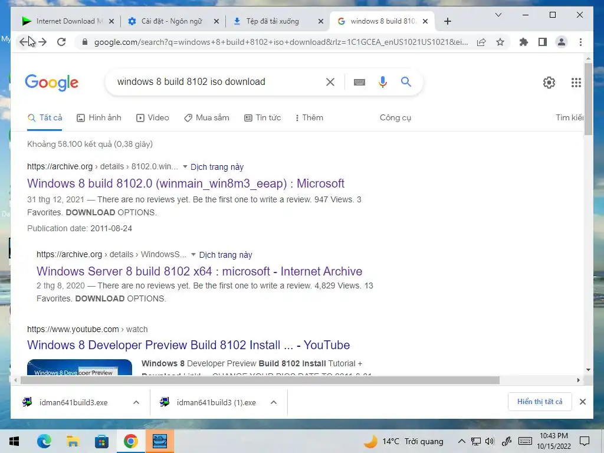Click Hiển thị tất cả downloads button
Image resolution: width=604 pixels, height=453 pixels.
540,402
